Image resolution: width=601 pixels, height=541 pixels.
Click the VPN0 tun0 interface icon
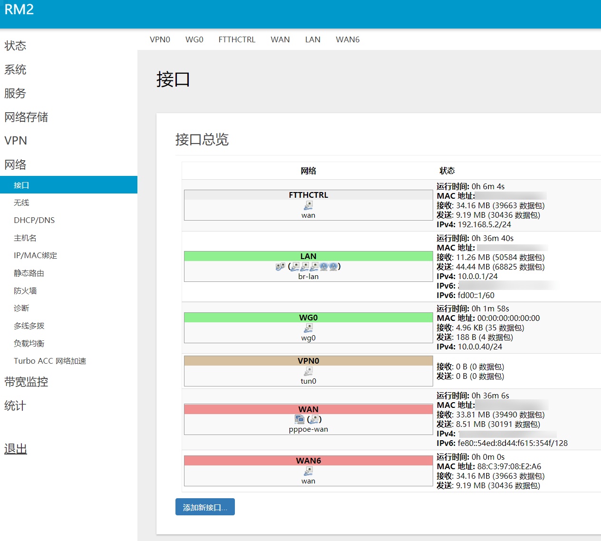(x=308, y=371)
